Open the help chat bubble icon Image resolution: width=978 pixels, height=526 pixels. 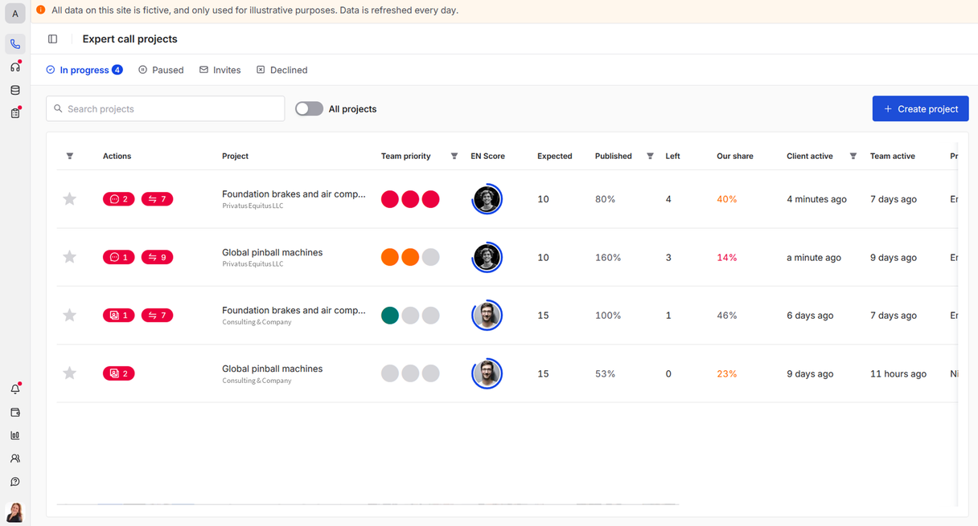(15, 483)
